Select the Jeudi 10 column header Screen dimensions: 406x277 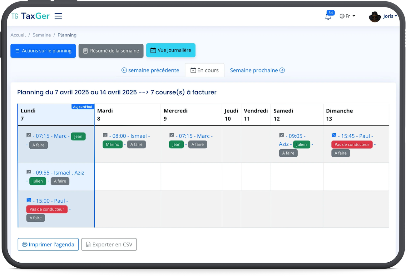coord(231,115)
